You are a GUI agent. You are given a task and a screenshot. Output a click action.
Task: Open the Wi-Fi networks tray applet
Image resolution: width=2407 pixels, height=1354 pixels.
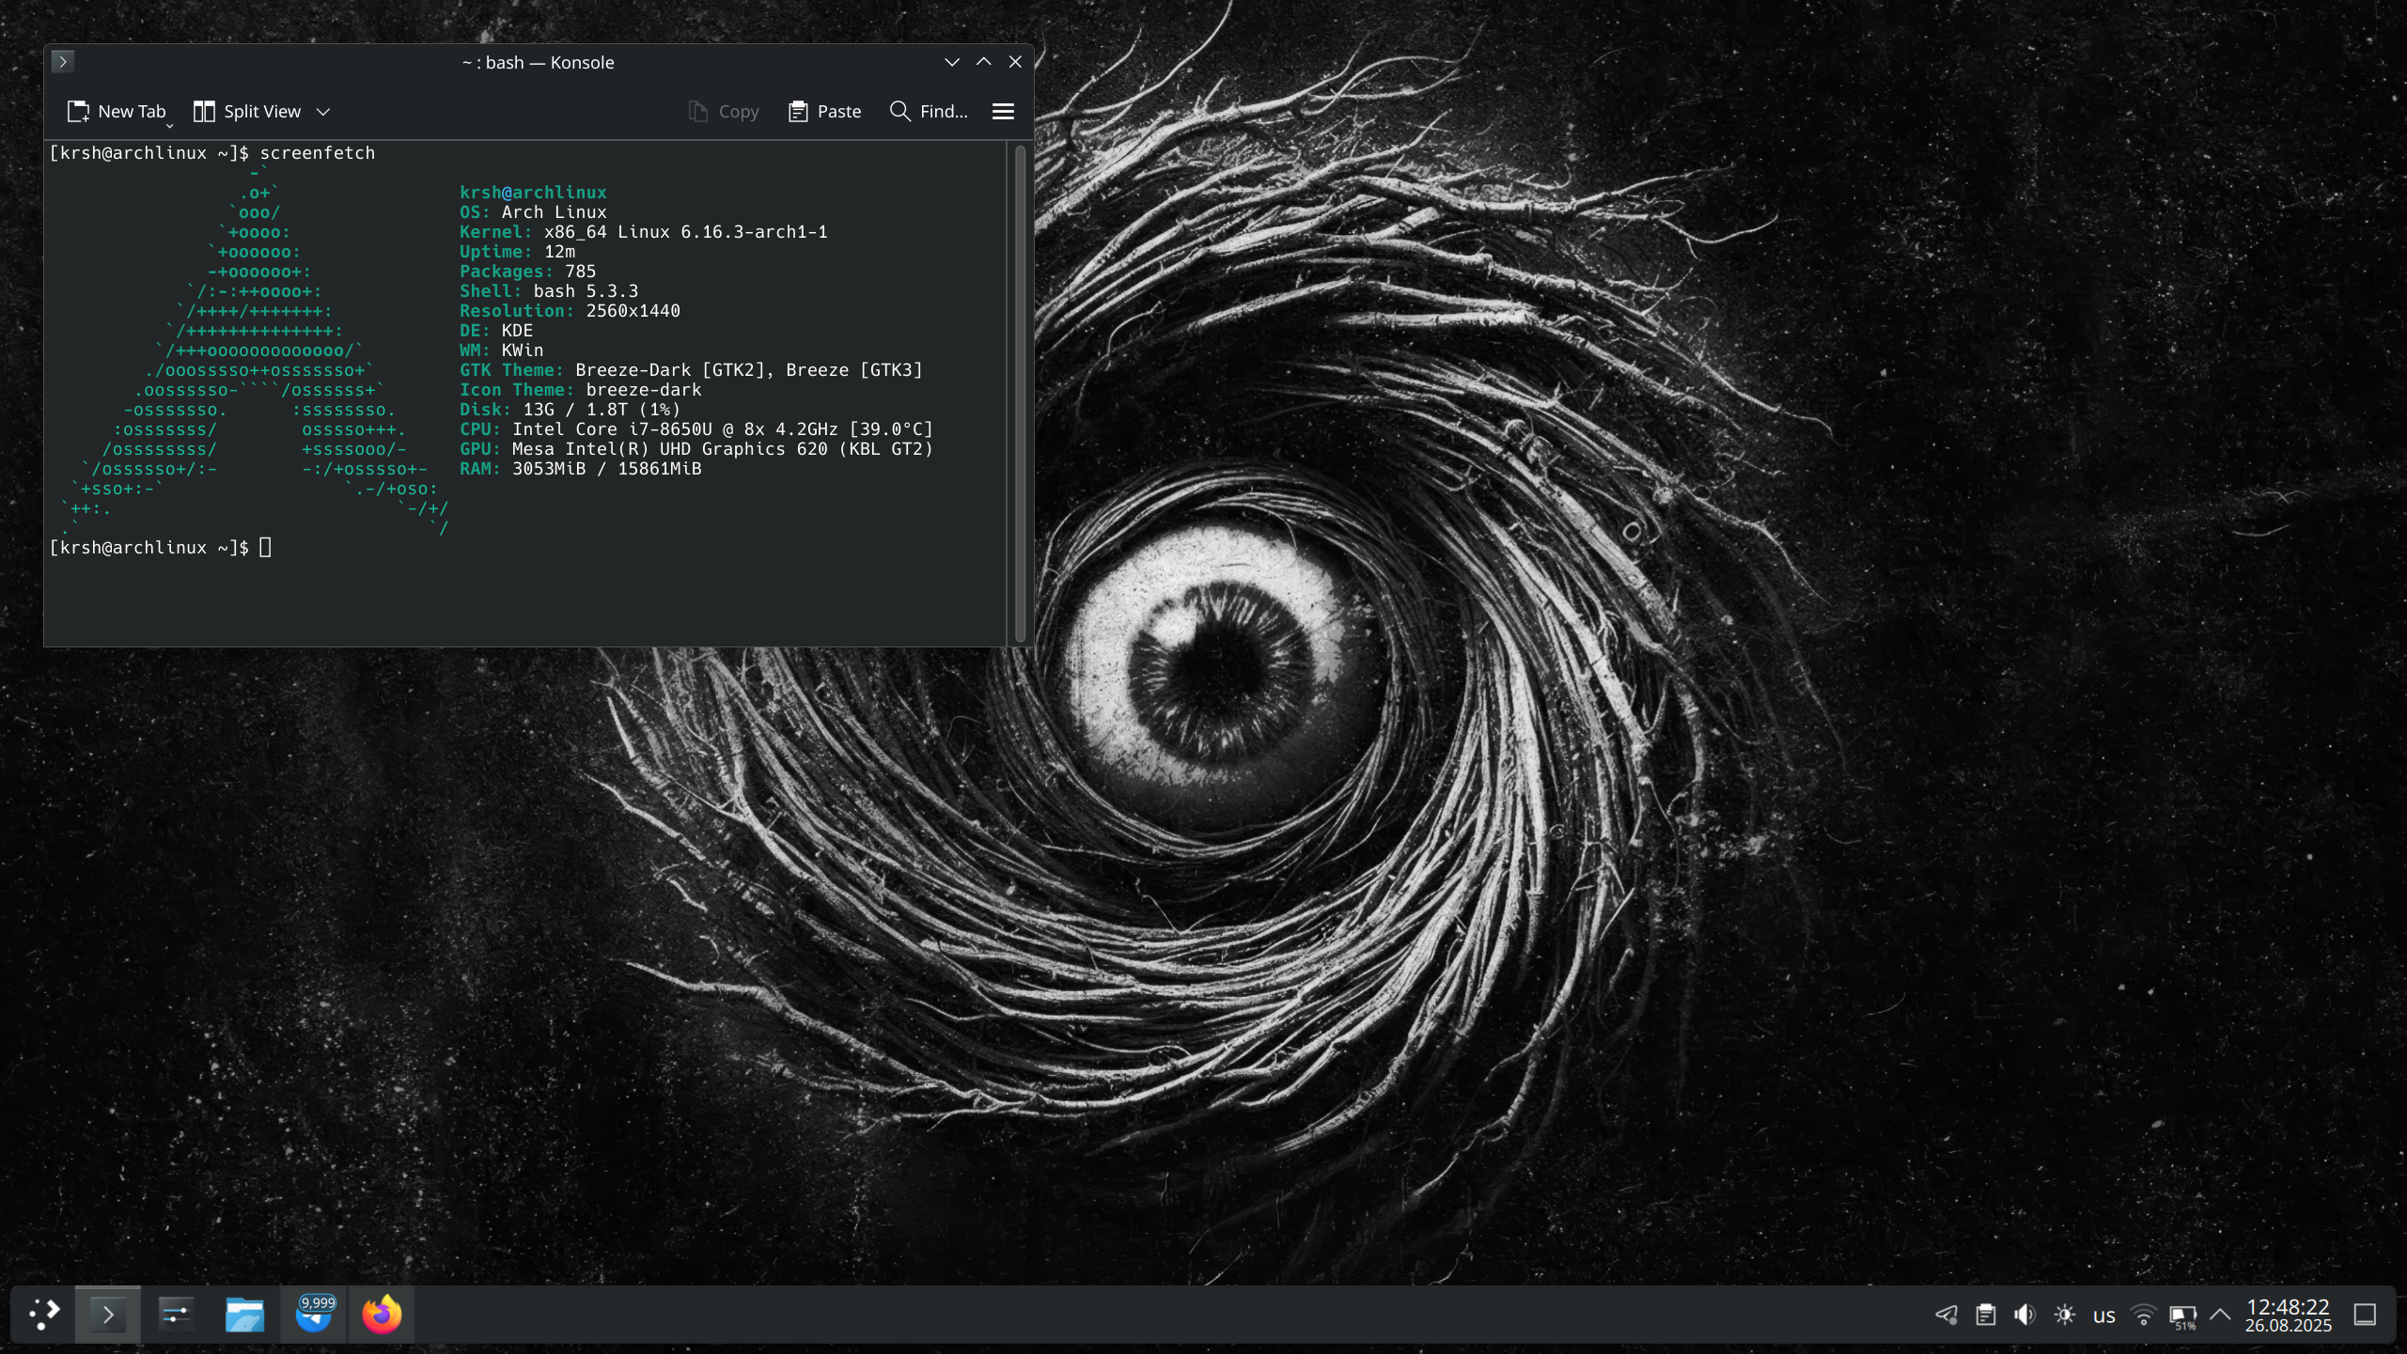(x=2143, y=1314)
